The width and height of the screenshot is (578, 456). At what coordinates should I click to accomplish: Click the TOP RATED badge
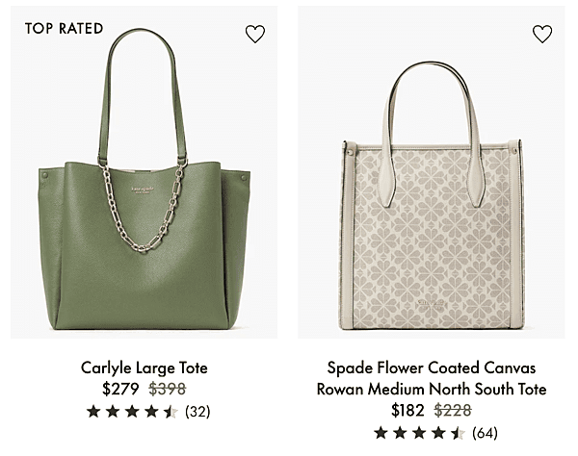coord(64,28)
